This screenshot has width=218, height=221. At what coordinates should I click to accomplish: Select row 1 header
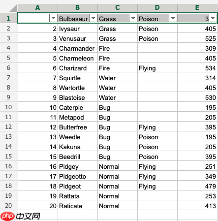tap(8, 18)
